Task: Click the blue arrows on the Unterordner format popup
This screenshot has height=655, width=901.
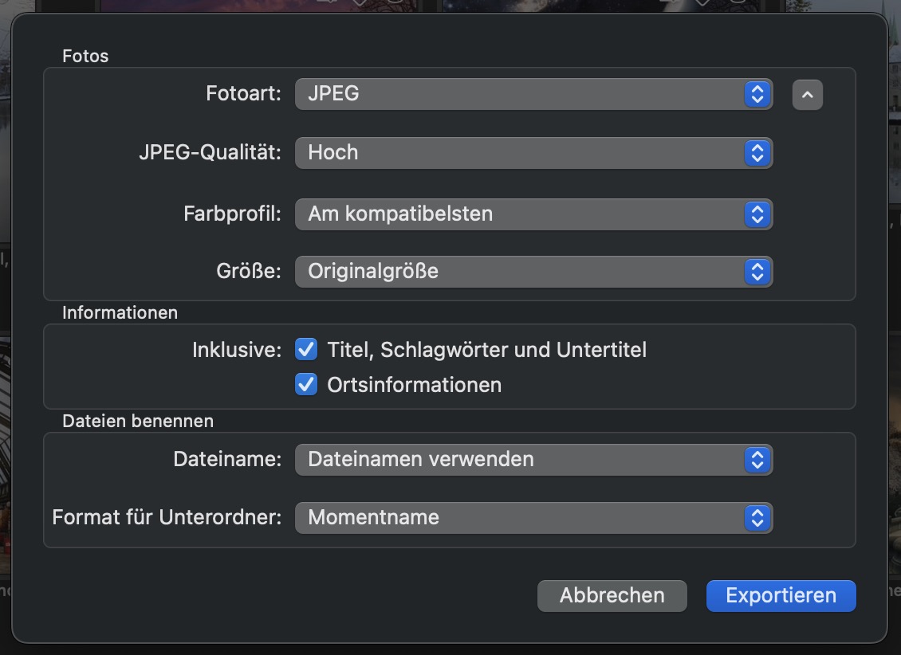Action: coord(757,518)
